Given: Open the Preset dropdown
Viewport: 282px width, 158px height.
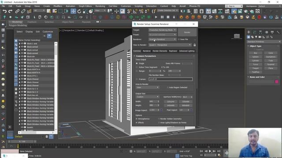Looking at the screenshot, I should [x=163, y=35].
